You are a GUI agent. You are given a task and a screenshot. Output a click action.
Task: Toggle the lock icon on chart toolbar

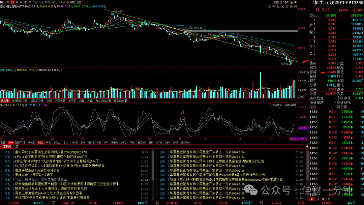287,7
